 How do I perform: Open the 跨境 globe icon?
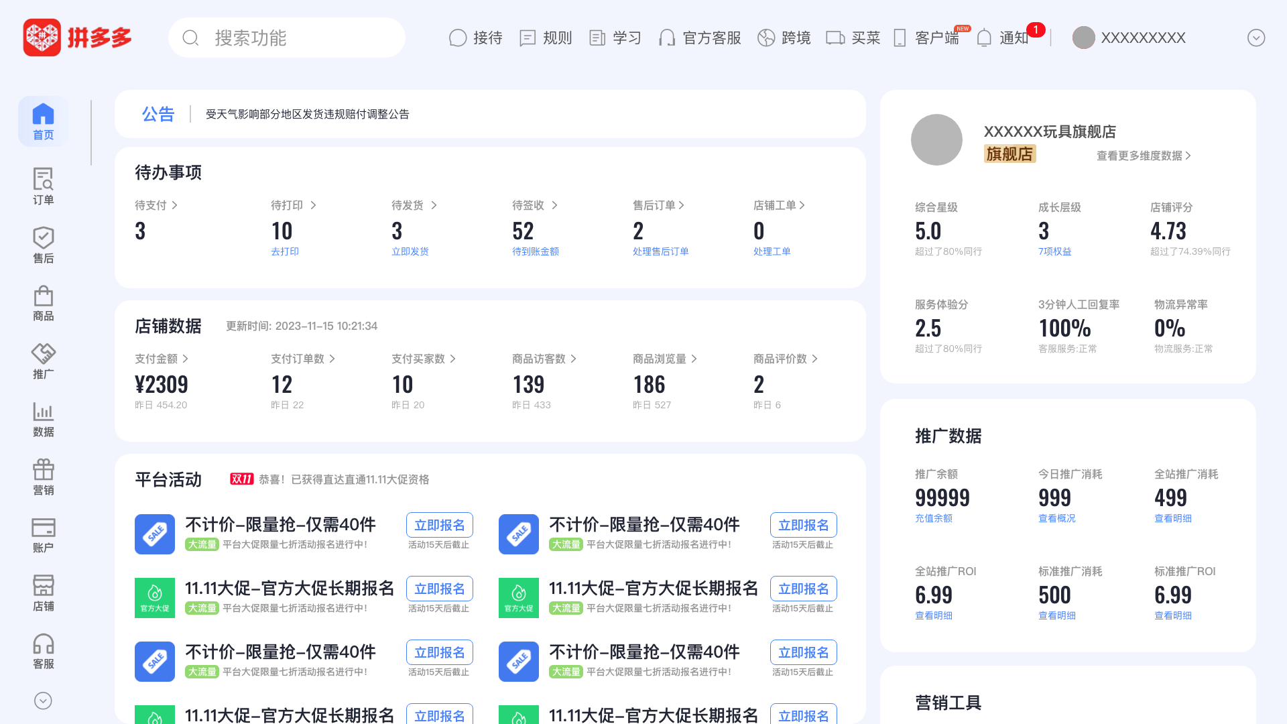click(x=766, y=38)
